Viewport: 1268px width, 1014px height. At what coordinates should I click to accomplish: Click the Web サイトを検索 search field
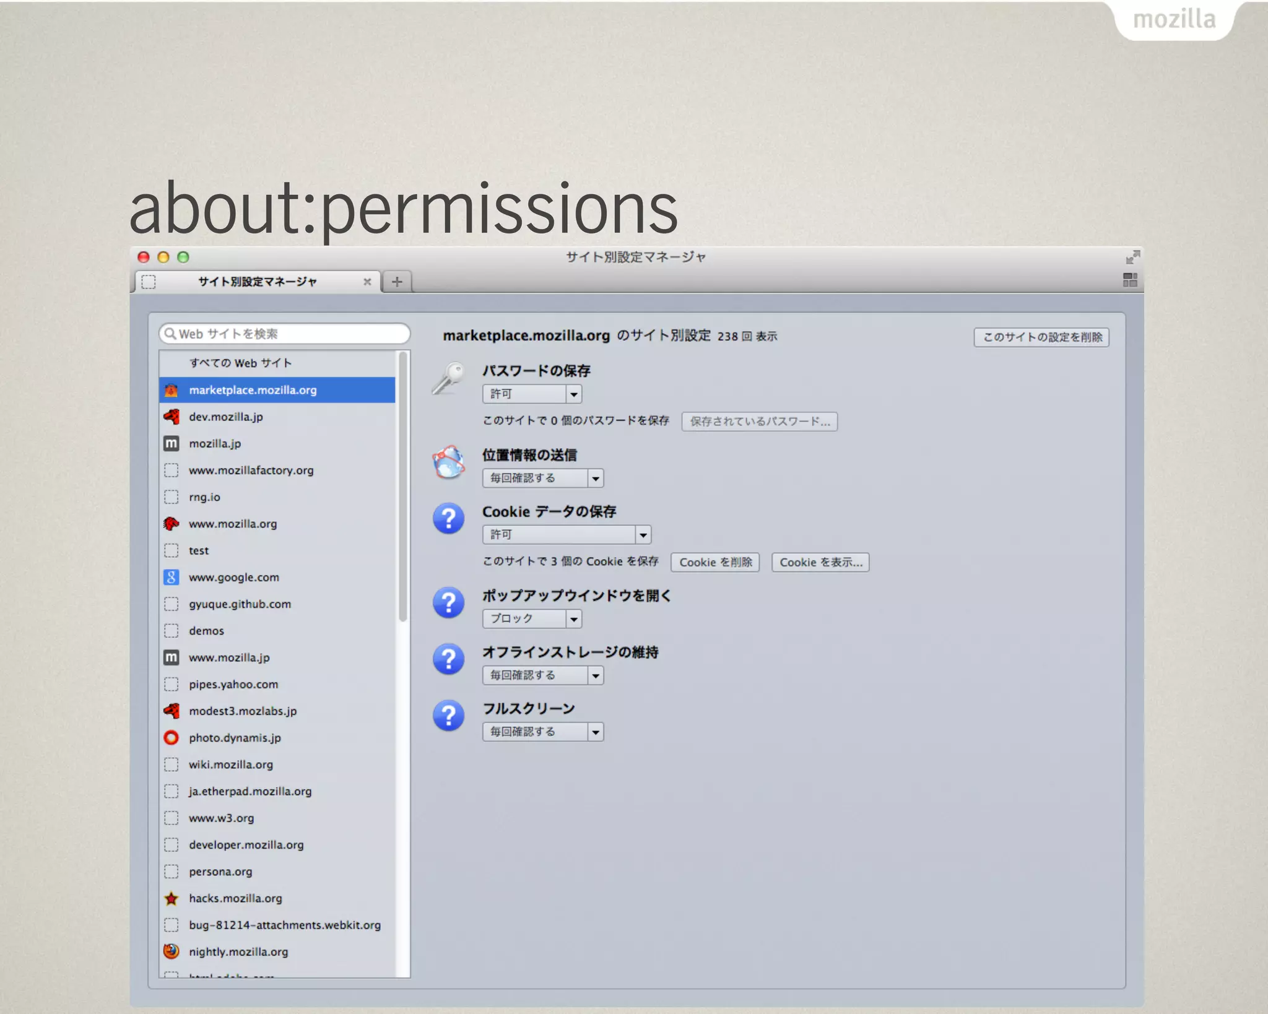coord(285,334)
